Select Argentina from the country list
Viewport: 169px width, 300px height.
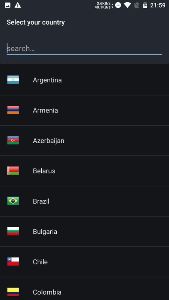84,80
